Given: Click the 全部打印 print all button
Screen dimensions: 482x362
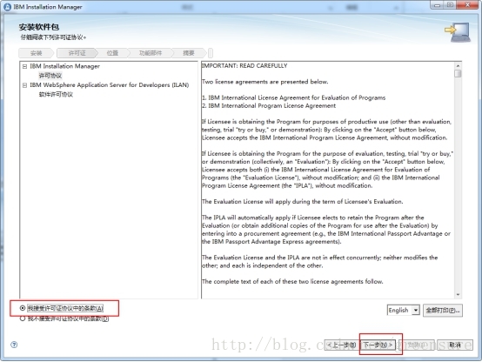Looking at the screenshot, I should tap(443, 311).
